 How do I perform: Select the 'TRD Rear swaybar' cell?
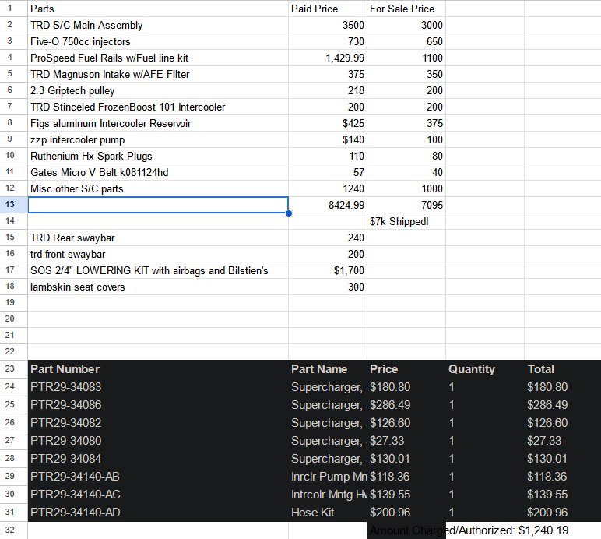(x=158, y=238)
